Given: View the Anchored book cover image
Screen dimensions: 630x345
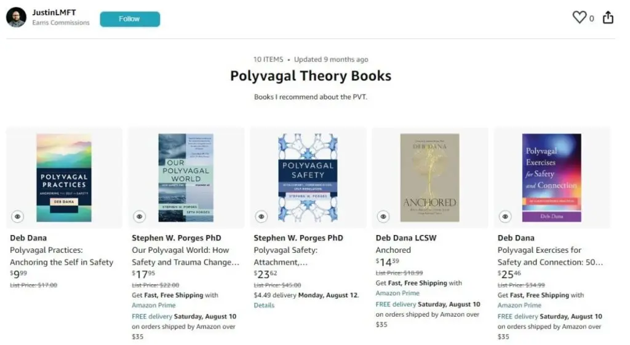Looking at the screenshot, I should [x=429, y=177].
